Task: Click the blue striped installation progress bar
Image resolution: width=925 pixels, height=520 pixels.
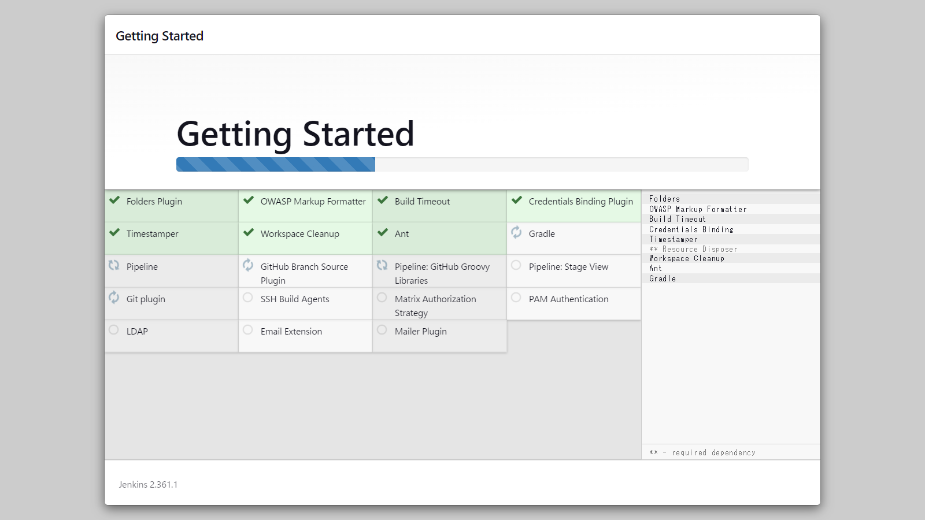Action: pyautogui.click(x=276, y=165)
